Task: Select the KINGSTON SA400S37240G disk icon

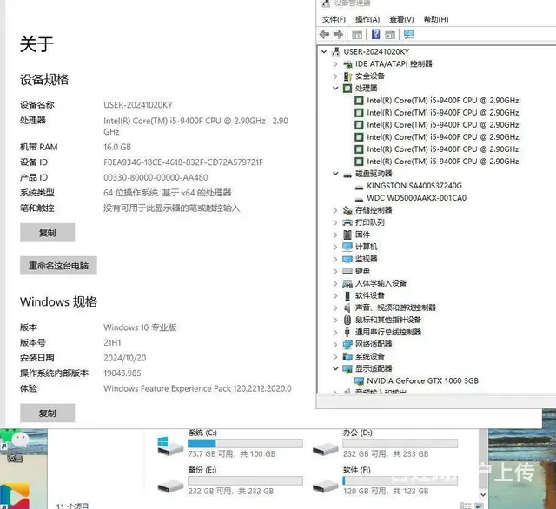Action: click(359, 187)
